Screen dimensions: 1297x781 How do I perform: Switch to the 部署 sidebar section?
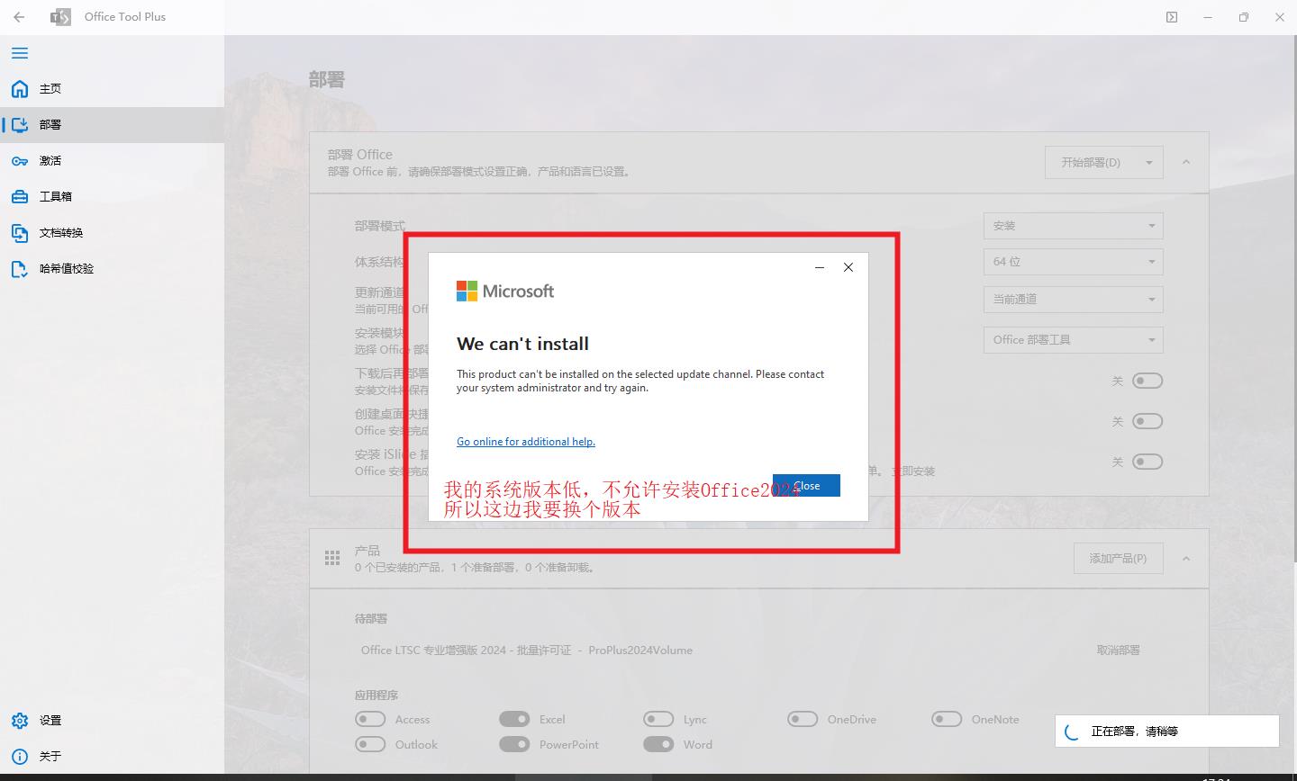[50, 124]
